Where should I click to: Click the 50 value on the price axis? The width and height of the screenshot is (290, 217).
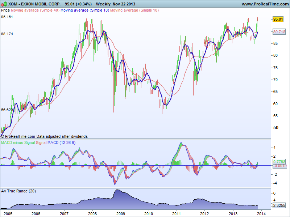(275, 128)
